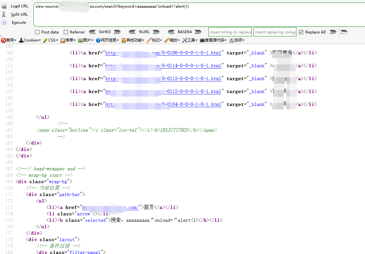The height and width of the screenshot is (254, 365).
Task: Open the 首页 href link on line 173
Action: pos(110,207)
